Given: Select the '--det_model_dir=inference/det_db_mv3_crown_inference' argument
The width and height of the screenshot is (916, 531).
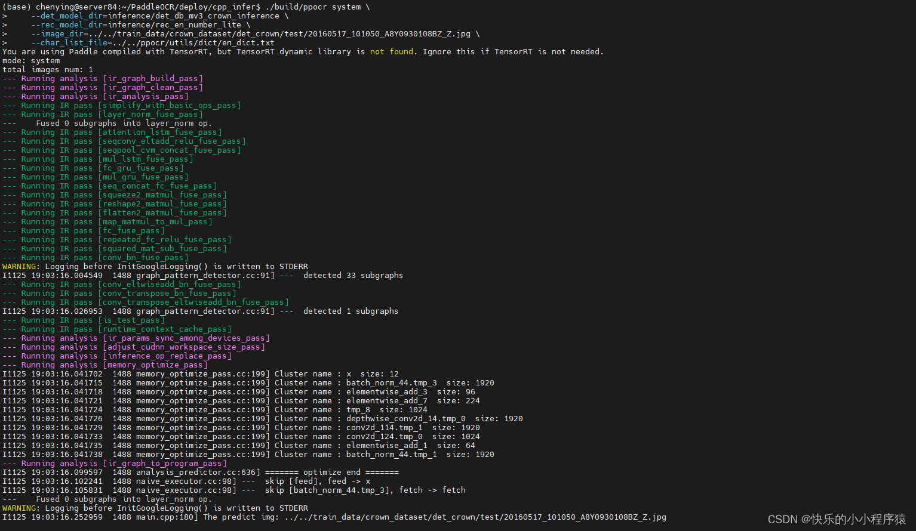Looking at the screenshot, I should [155, 16].
